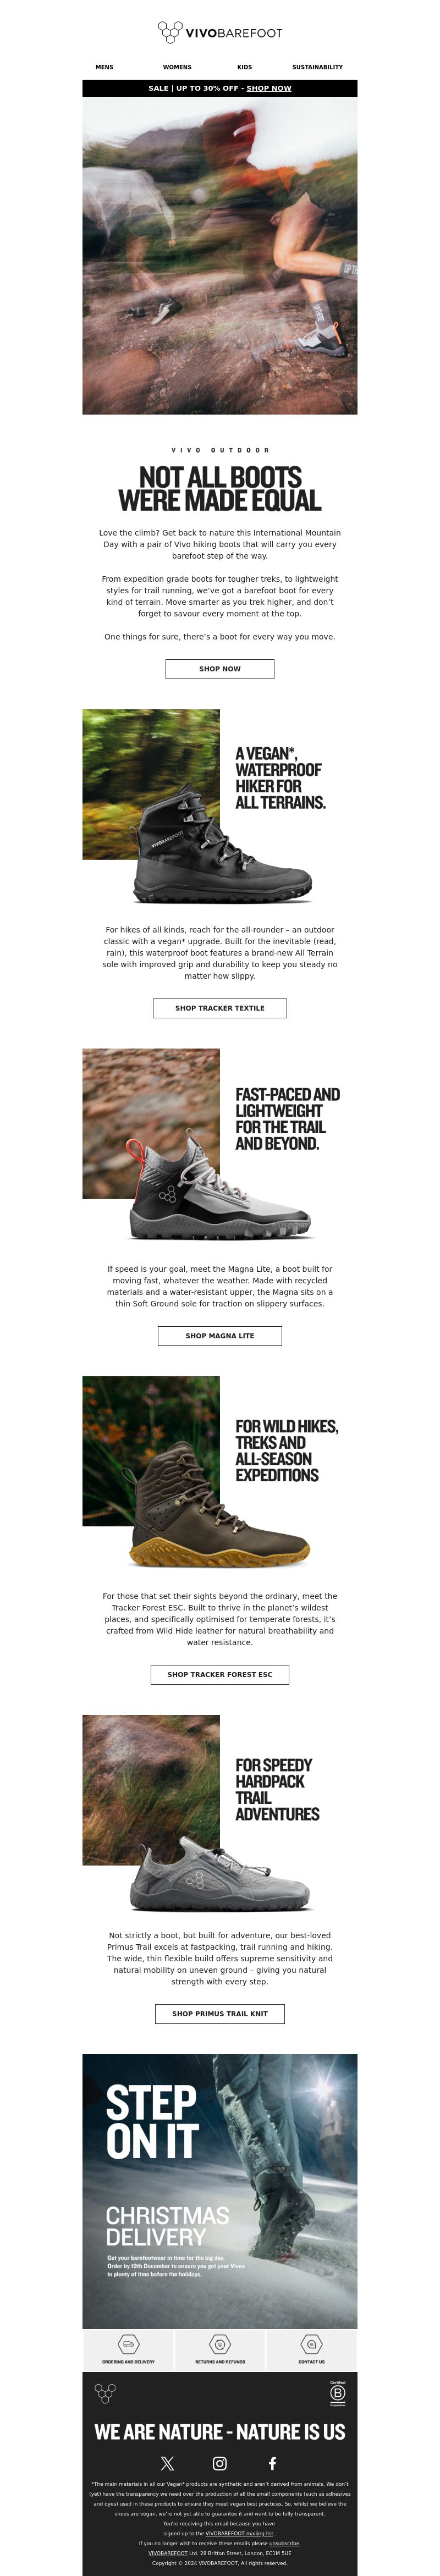Click the Certified B Corporation badge

pyautogui.click(x=338, y=2393)
